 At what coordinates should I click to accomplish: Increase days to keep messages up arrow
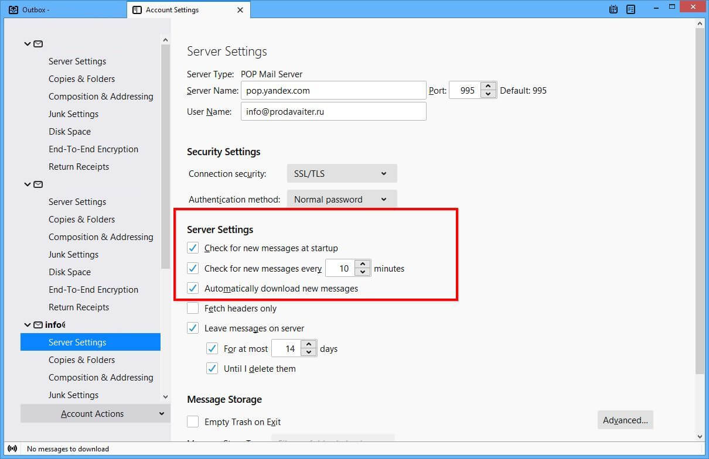(x=309, y=344)
